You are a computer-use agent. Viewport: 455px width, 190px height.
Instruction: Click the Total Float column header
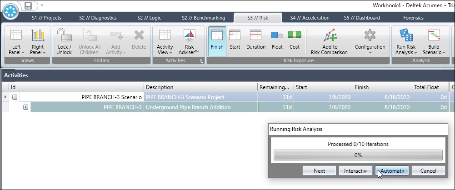[x=430, y=87]
